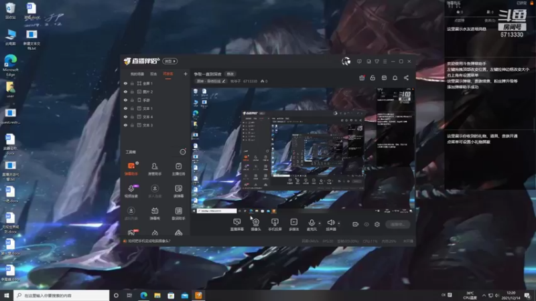536x301 pixels.
Task: Click the share icon in room header
Action: 406,78
